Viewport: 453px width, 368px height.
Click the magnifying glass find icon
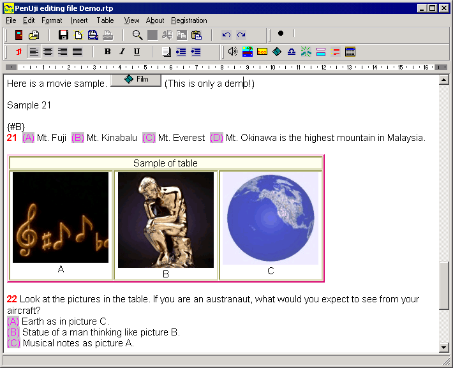click(137, 35)
